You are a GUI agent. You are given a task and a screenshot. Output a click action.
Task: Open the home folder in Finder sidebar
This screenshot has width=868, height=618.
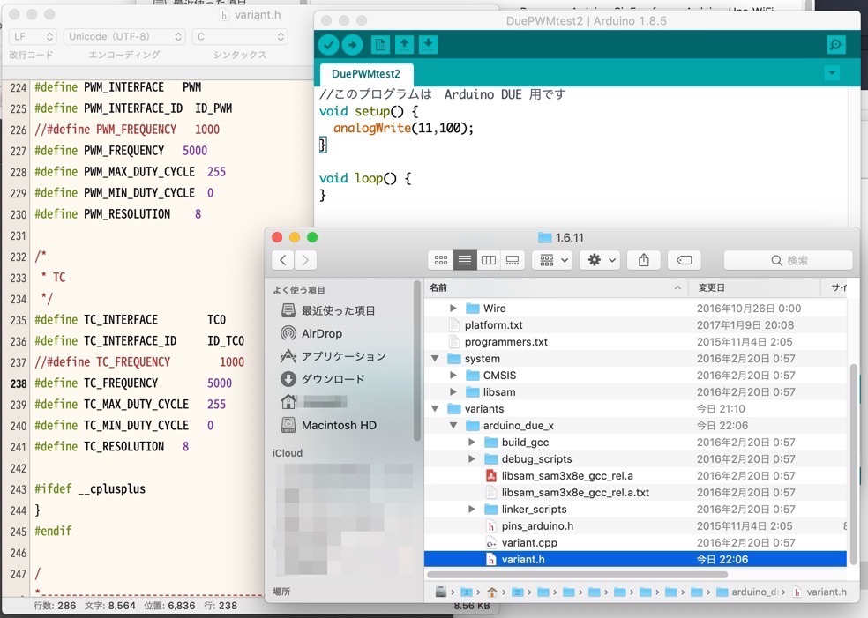(314, 402)
